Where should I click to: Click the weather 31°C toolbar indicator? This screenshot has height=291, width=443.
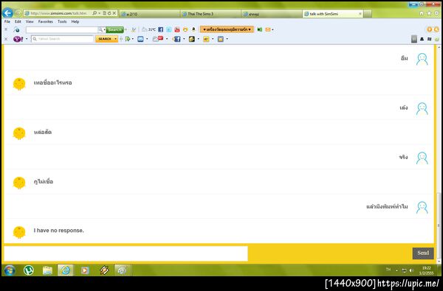click(148, 29)
